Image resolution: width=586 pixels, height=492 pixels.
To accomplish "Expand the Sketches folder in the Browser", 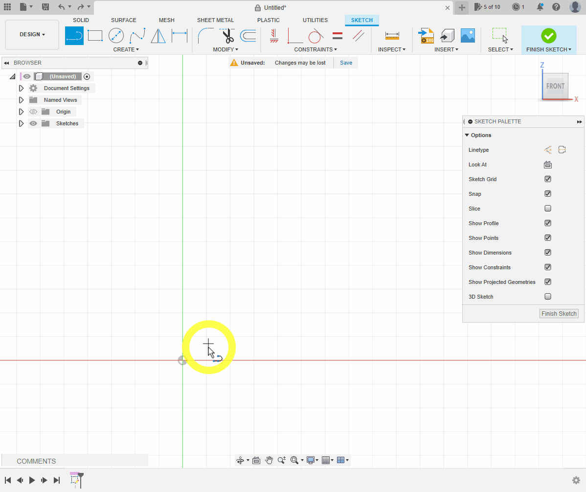I will click(x=21, y=123).
